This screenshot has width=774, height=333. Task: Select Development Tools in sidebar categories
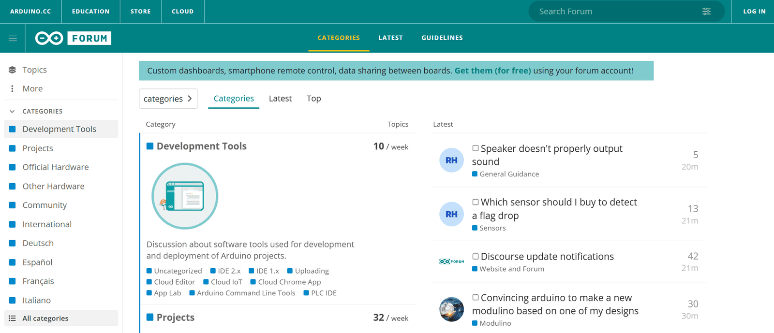[61, 129]
